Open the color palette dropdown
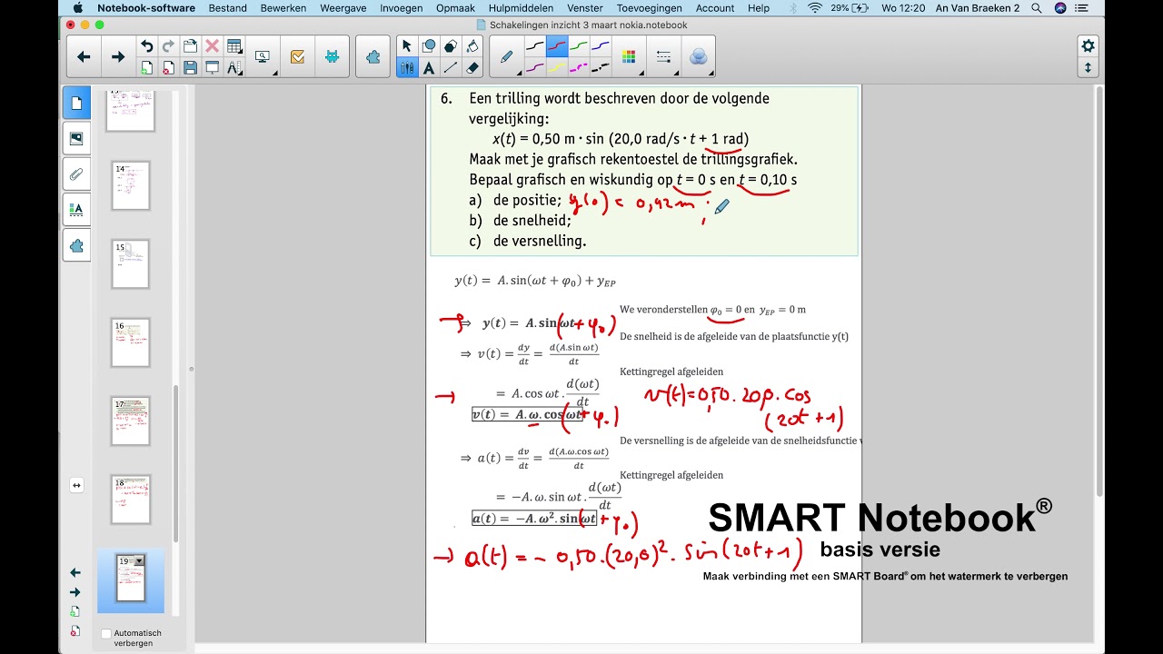1163x654 pixels. pyautogui.click(x=629, y=57)
